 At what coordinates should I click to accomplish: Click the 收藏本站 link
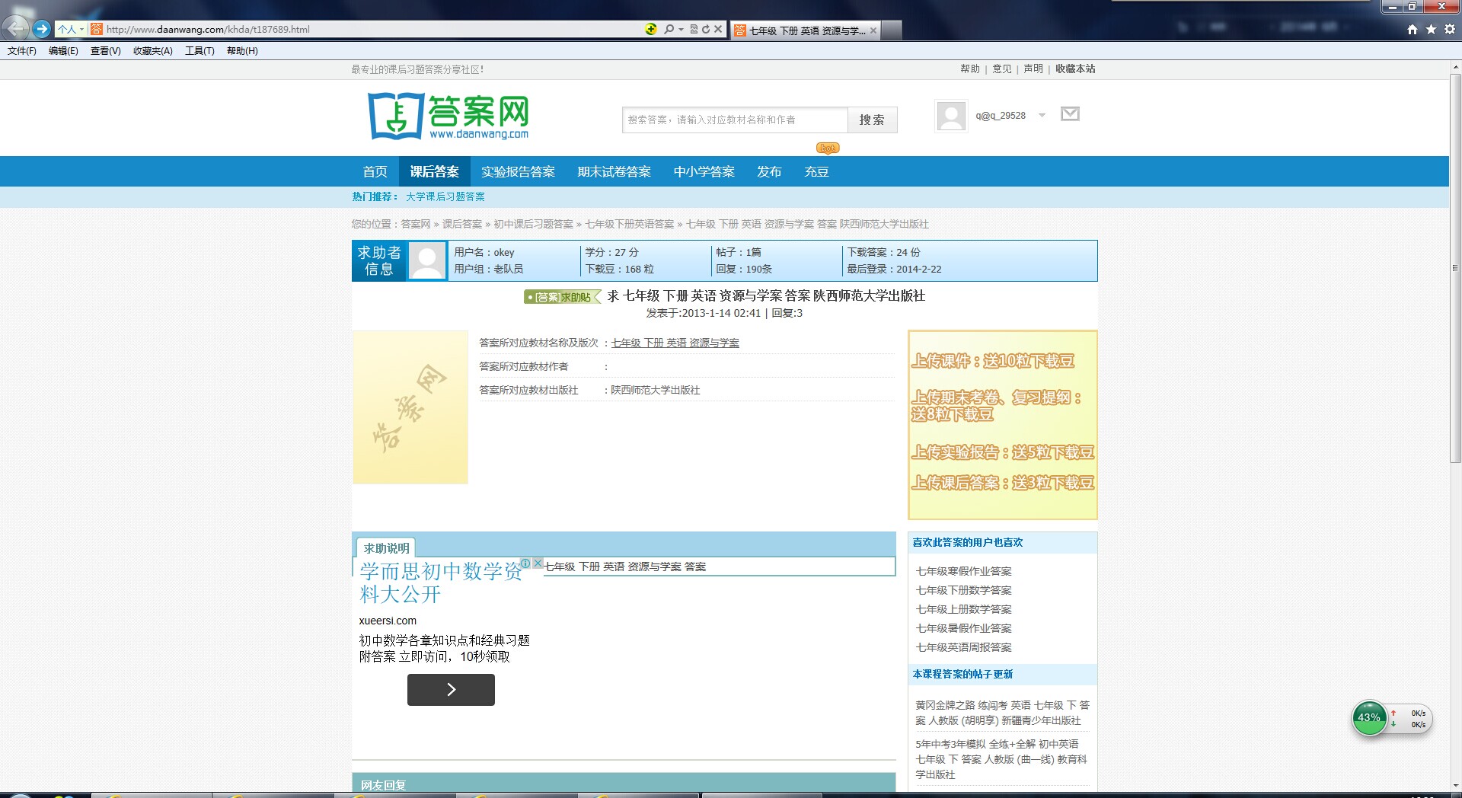pos(1075,69)
